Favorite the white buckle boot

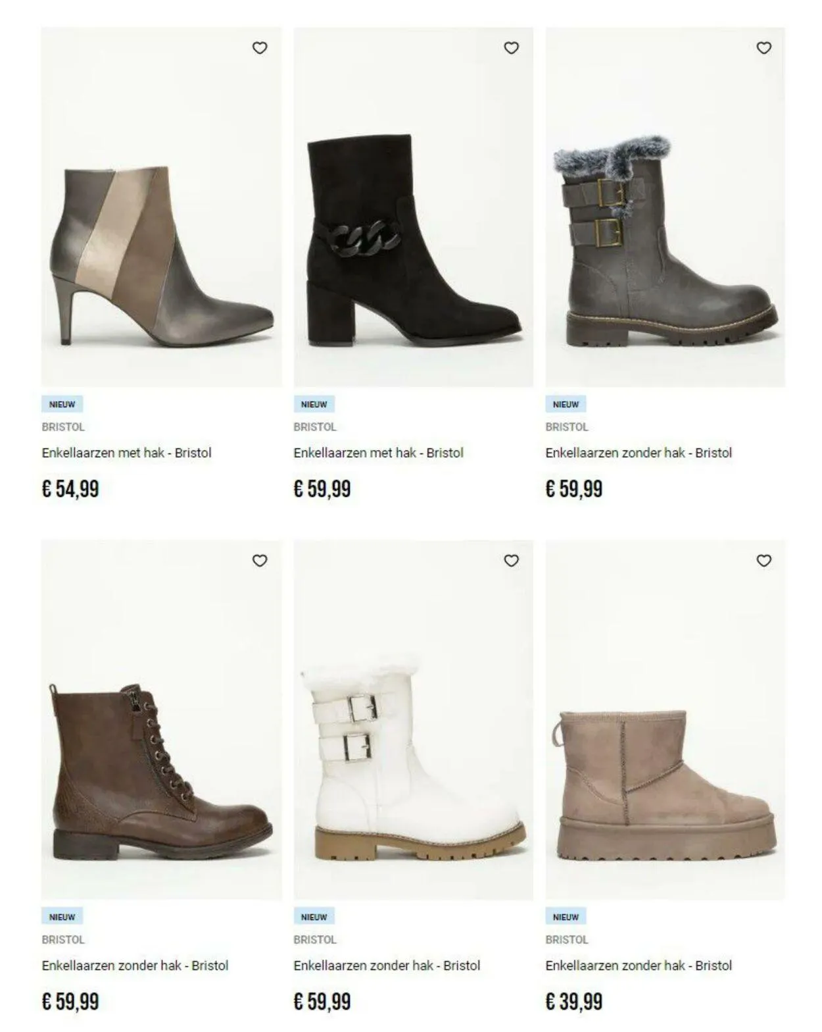512,561
